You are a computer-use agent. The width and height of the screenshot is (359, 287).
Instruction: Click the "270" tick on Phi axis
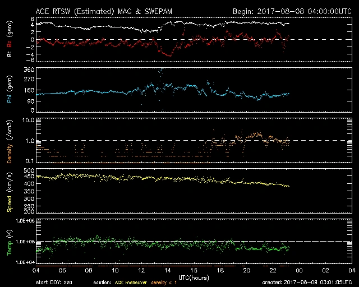29,79
